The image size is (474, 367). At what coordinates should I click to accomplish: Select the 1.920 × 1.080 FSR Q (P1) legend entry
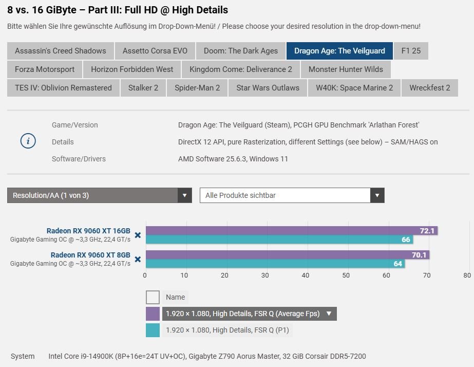coord(227,330)
